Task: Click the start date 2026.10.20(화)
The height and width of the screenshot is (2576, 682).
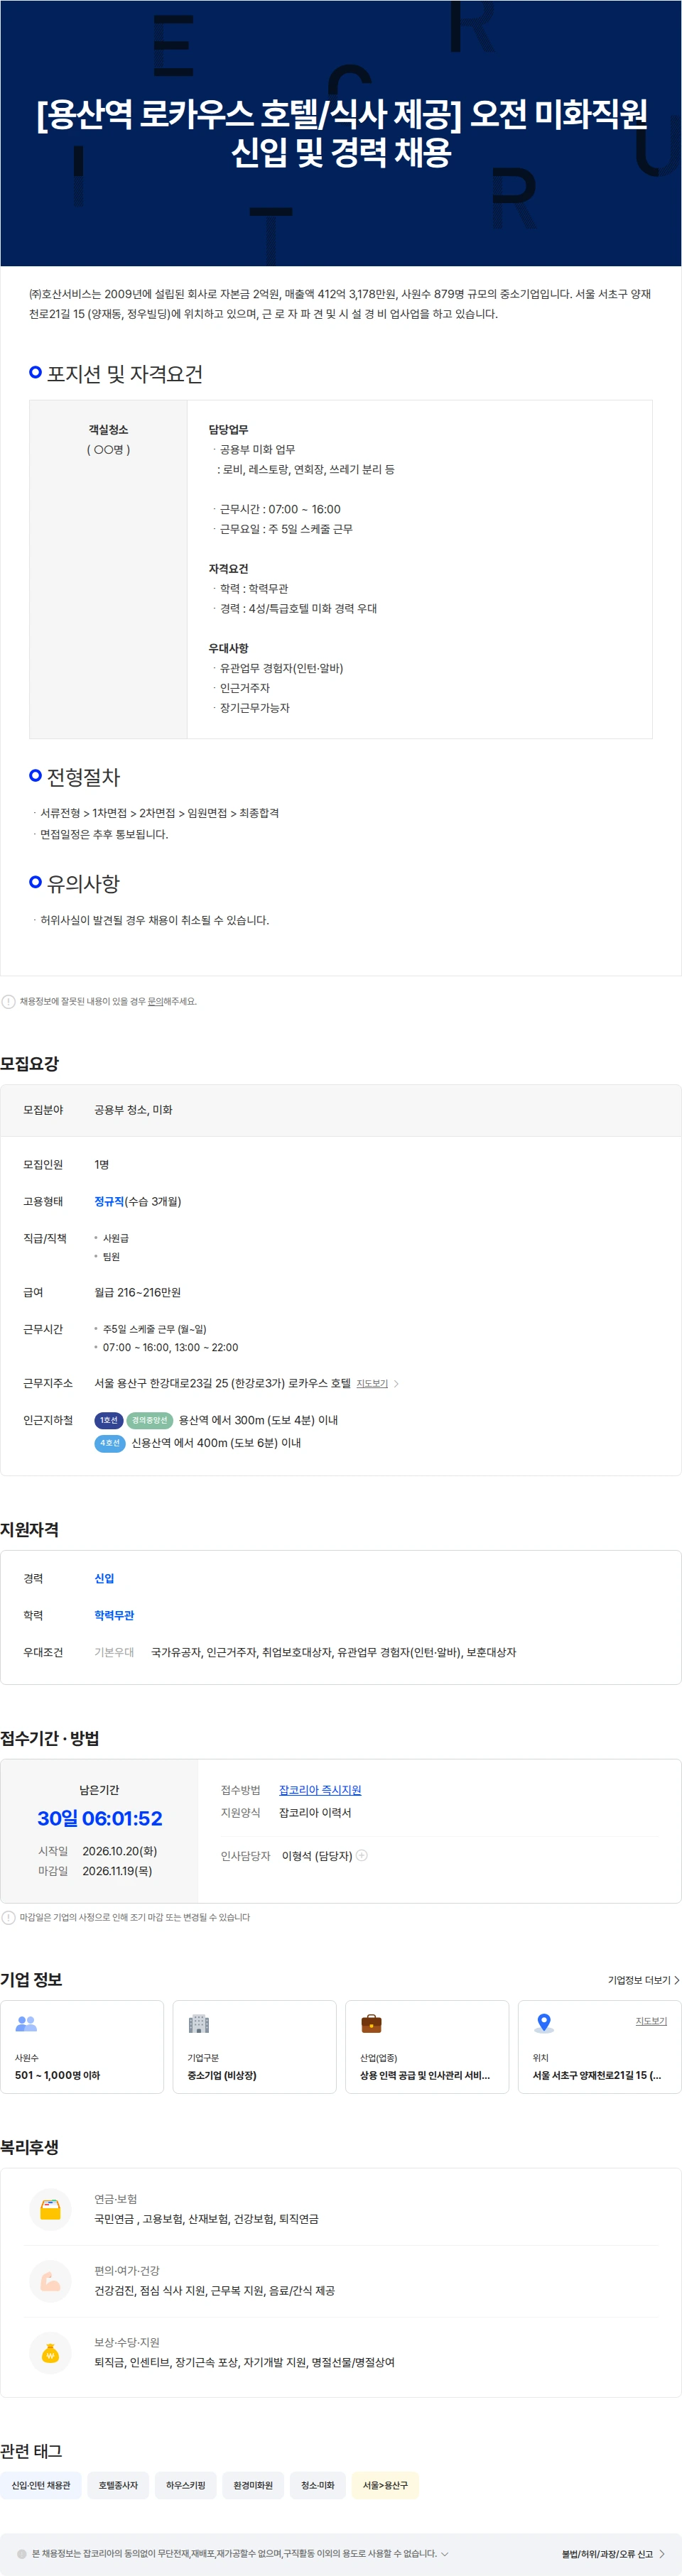Action: 120,1851
